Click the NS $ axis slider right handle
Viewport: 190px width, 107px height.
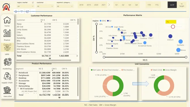click(186, 57)
